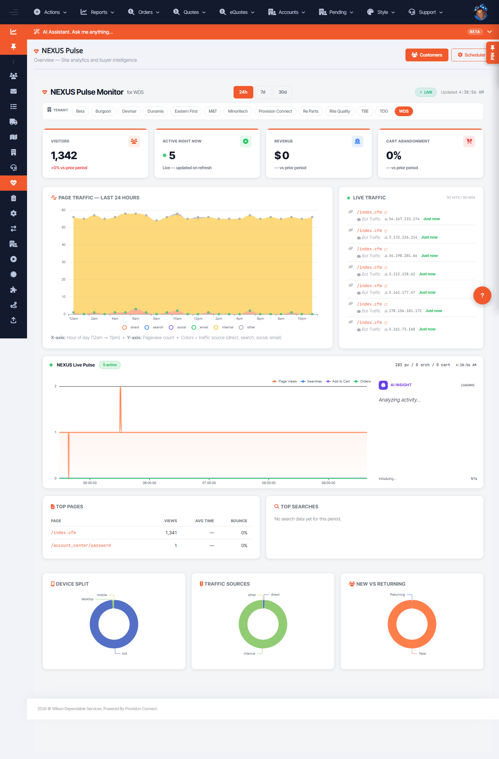Viewport: 499px width, 759px height.
Task: Toggle the search series in chart legend
Action: point(154,327)
